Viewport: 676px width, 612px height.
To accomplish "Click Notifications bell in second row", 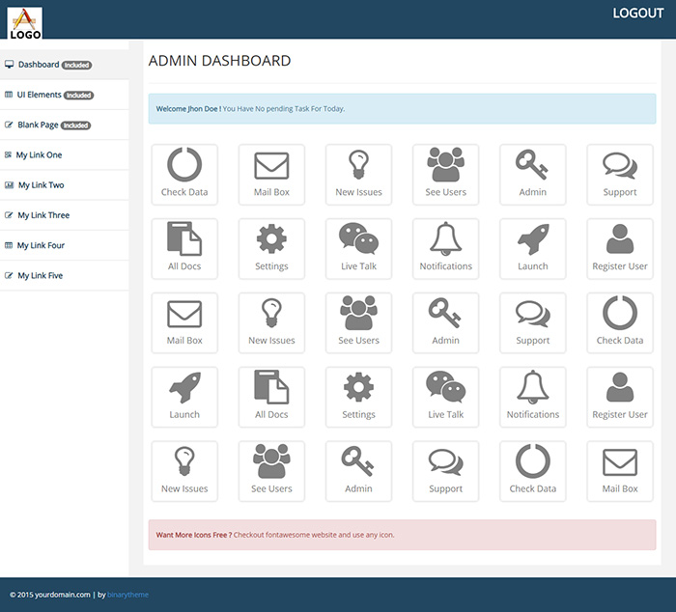I will (x=446, y=249).
